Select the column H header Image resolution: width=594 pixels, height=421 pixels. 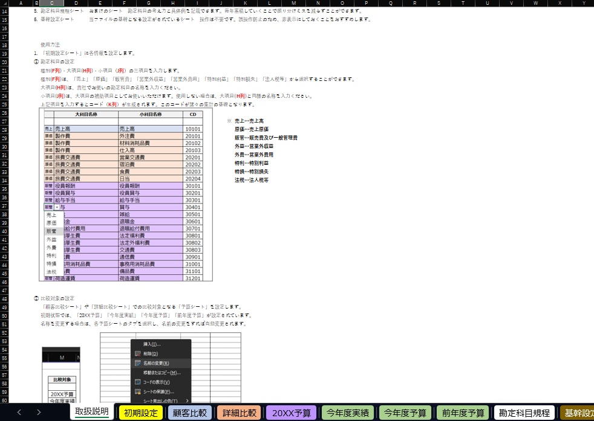(x=173, y=3)
